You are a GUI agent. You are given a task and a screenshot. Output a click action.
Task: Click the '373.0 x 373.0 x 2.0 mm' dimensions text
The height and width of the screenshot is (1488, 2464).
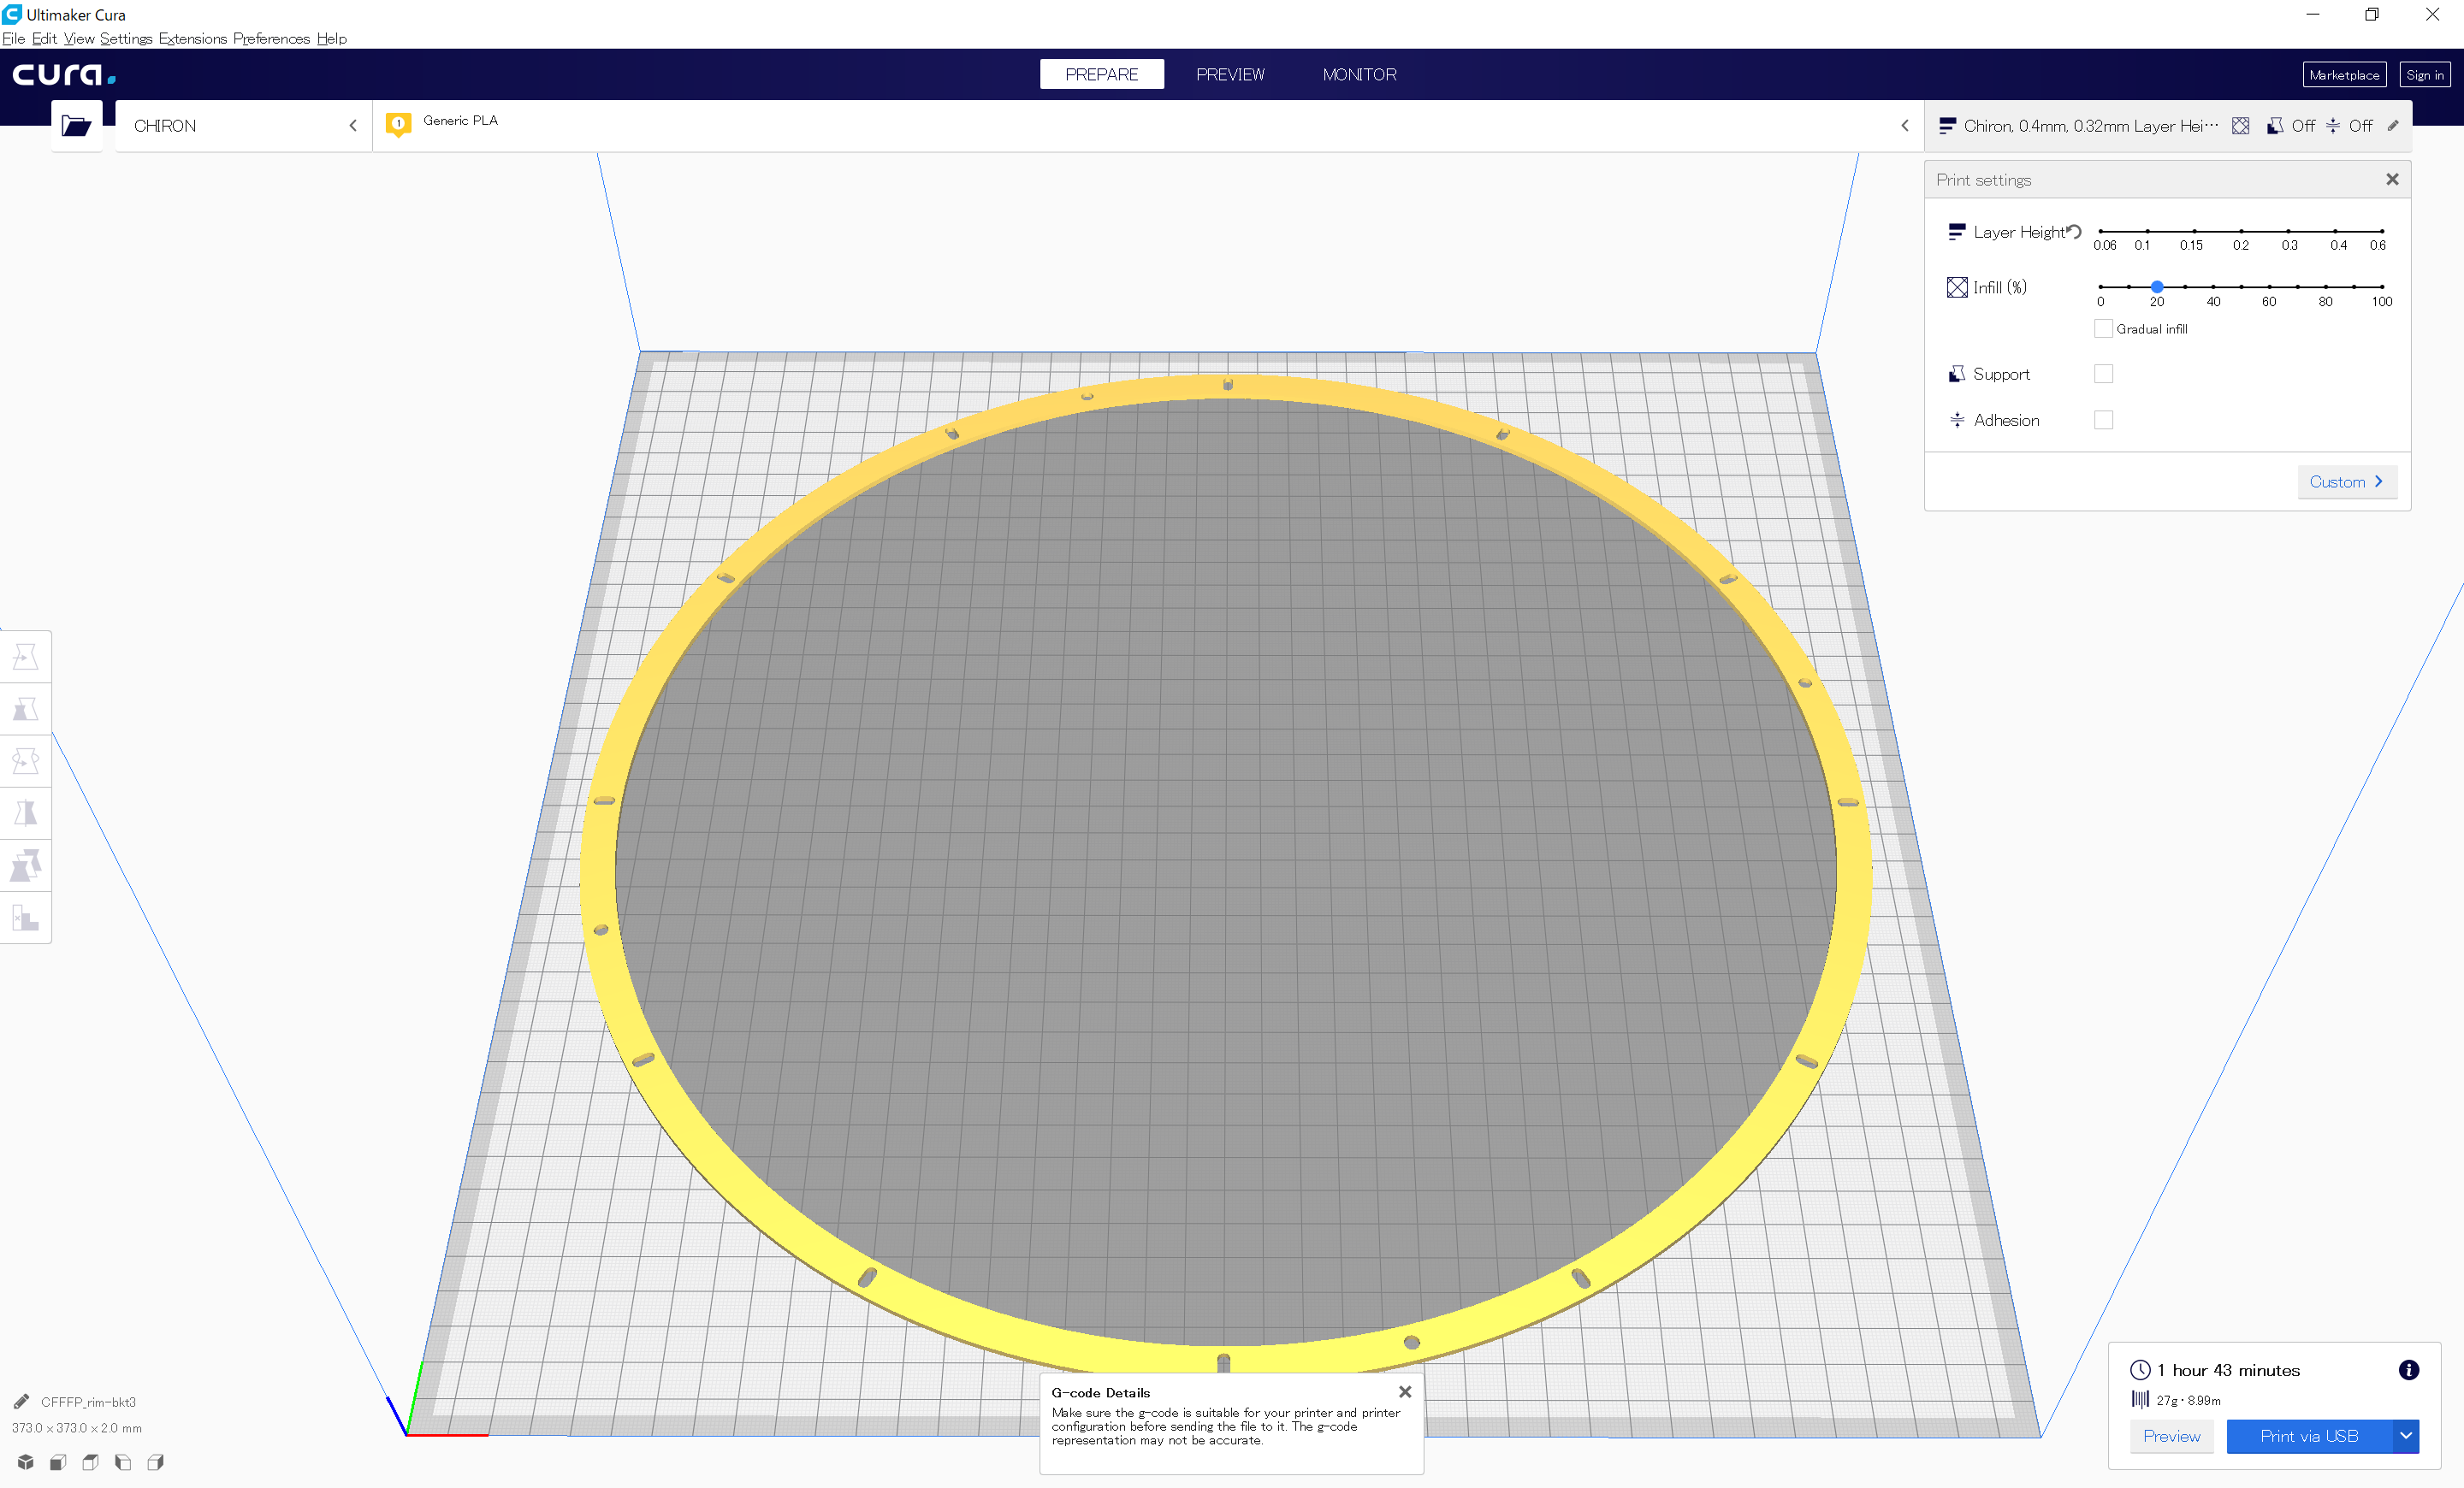click(77, 1427)
